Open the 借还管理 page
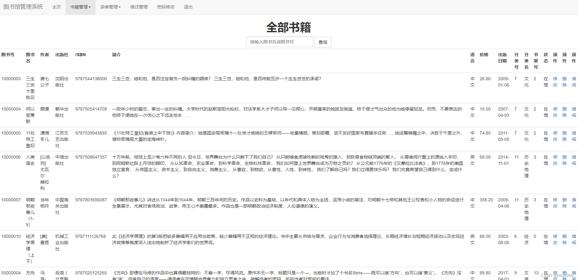 [139, 7]
